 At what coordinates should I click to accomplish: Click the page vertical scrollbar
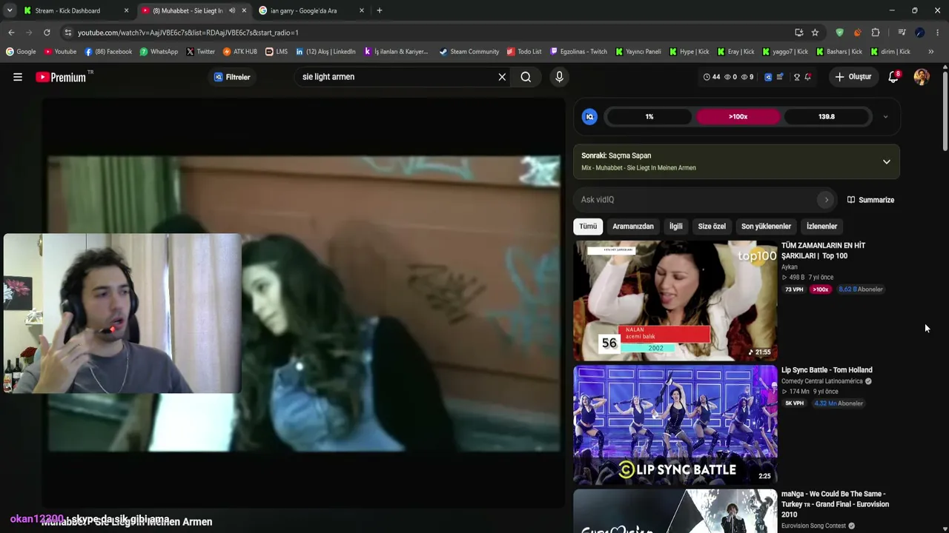[x=945, y=111]
